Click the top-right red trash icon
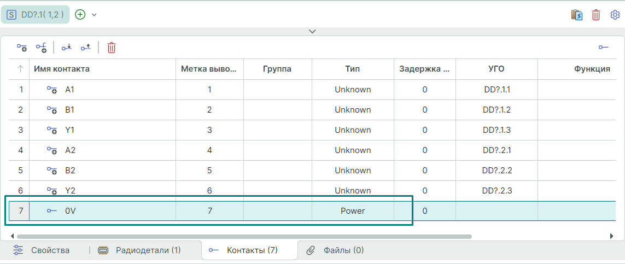This screenshot has width=625, height=264. (x=596, y=15)
